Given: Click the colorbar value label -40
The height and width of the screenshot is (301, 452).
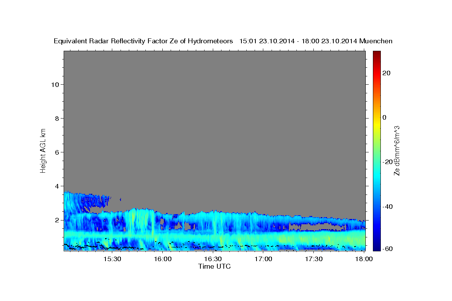Looking at the screenshot, I should [388, 207].
